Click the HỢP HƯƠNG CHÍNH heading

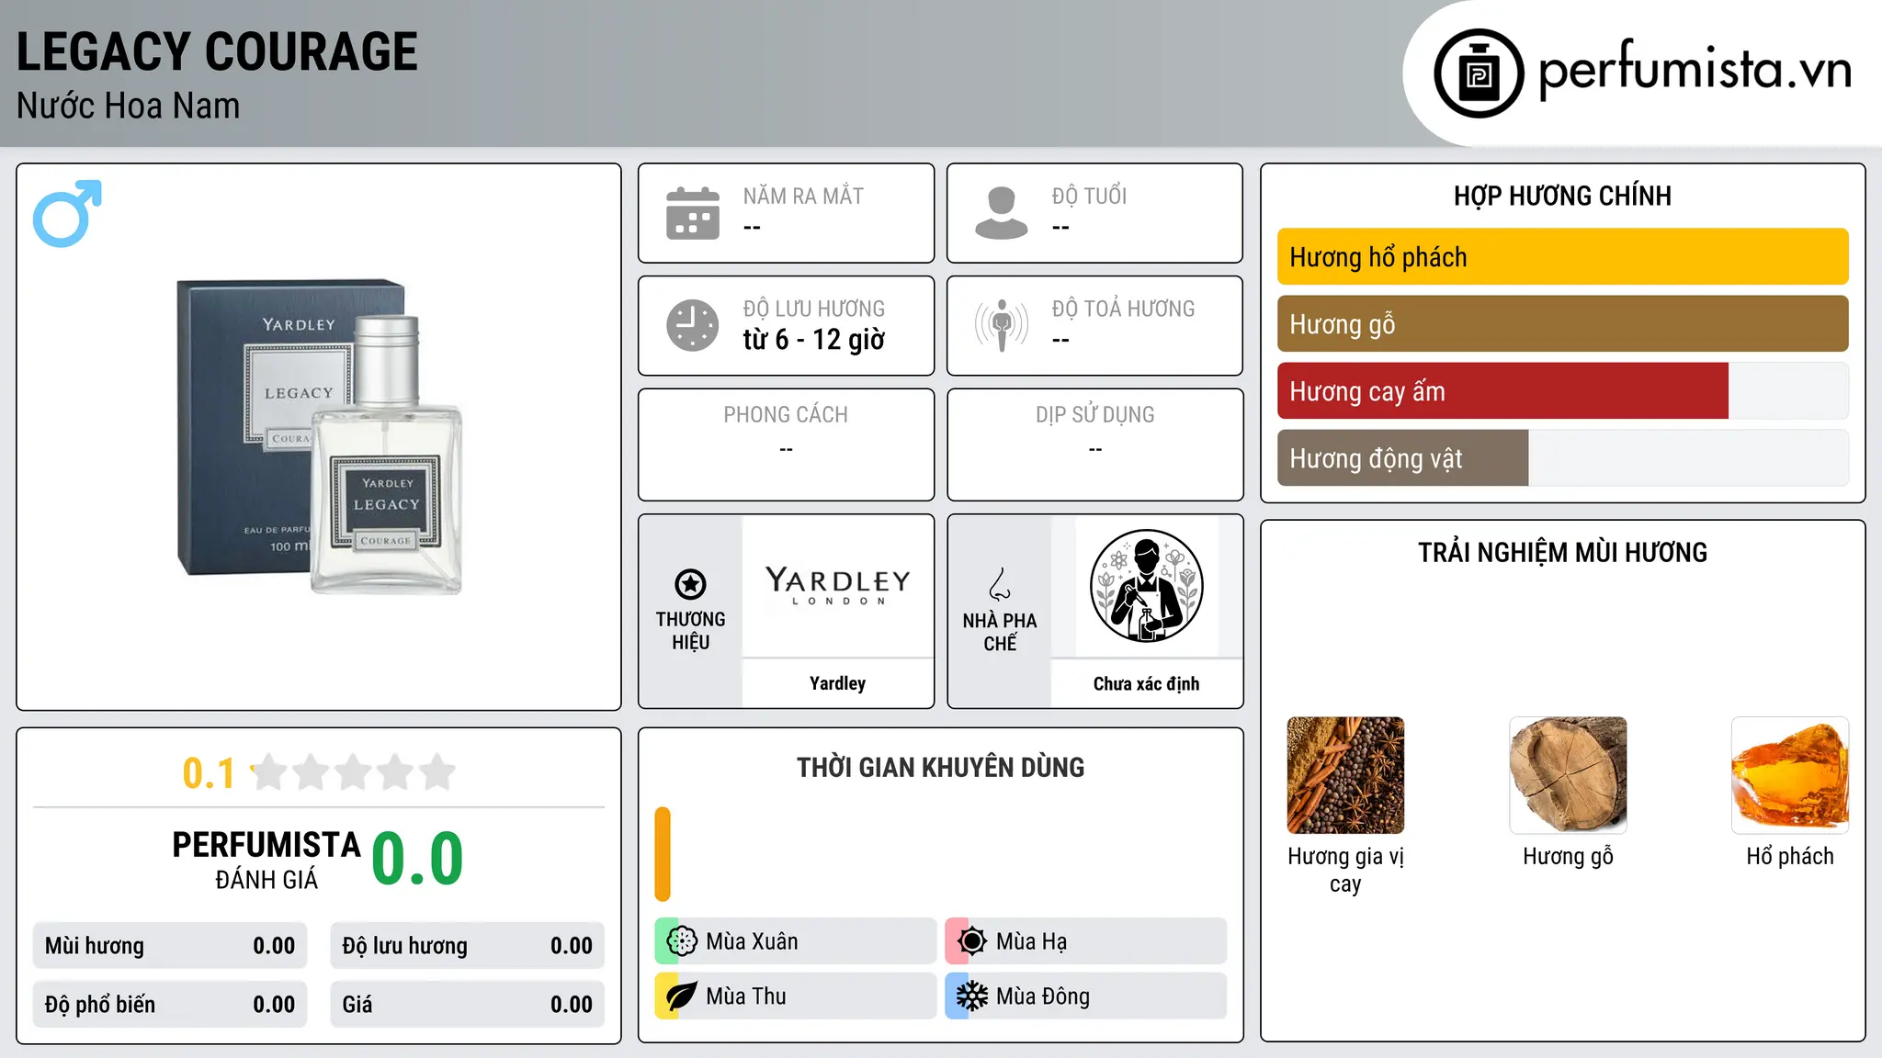point(1562,196)
